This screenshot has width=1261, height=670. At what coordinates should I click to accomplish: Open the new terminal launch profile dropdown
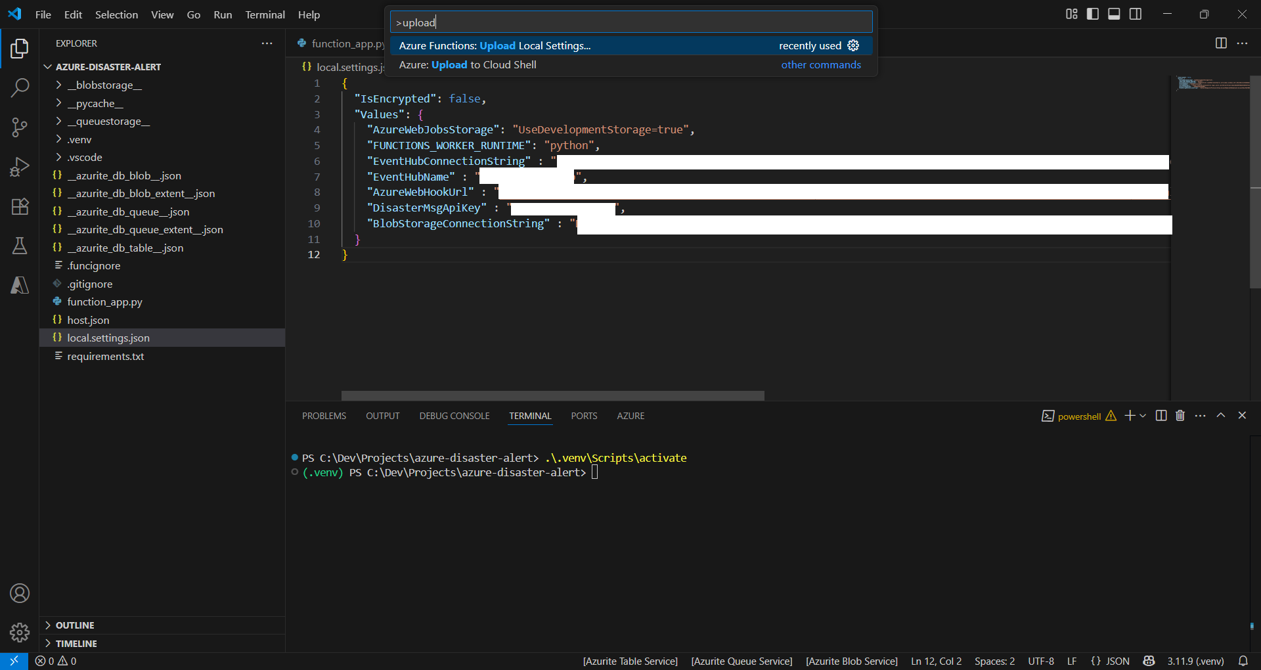(1143, 416)
